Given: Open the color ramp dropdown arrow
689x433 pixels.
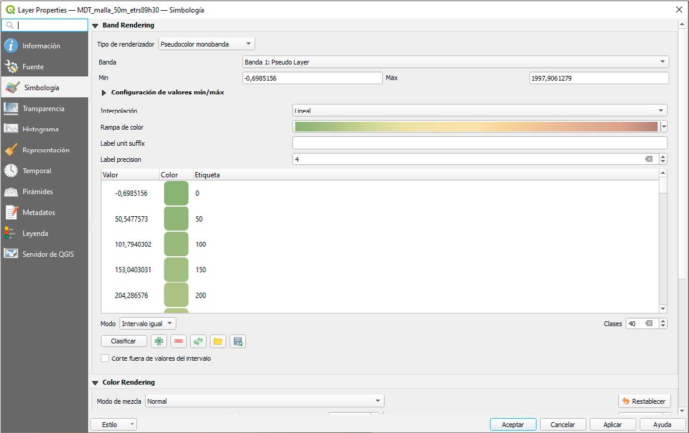Looking at the screenshot, I should [x=664, y=127].
